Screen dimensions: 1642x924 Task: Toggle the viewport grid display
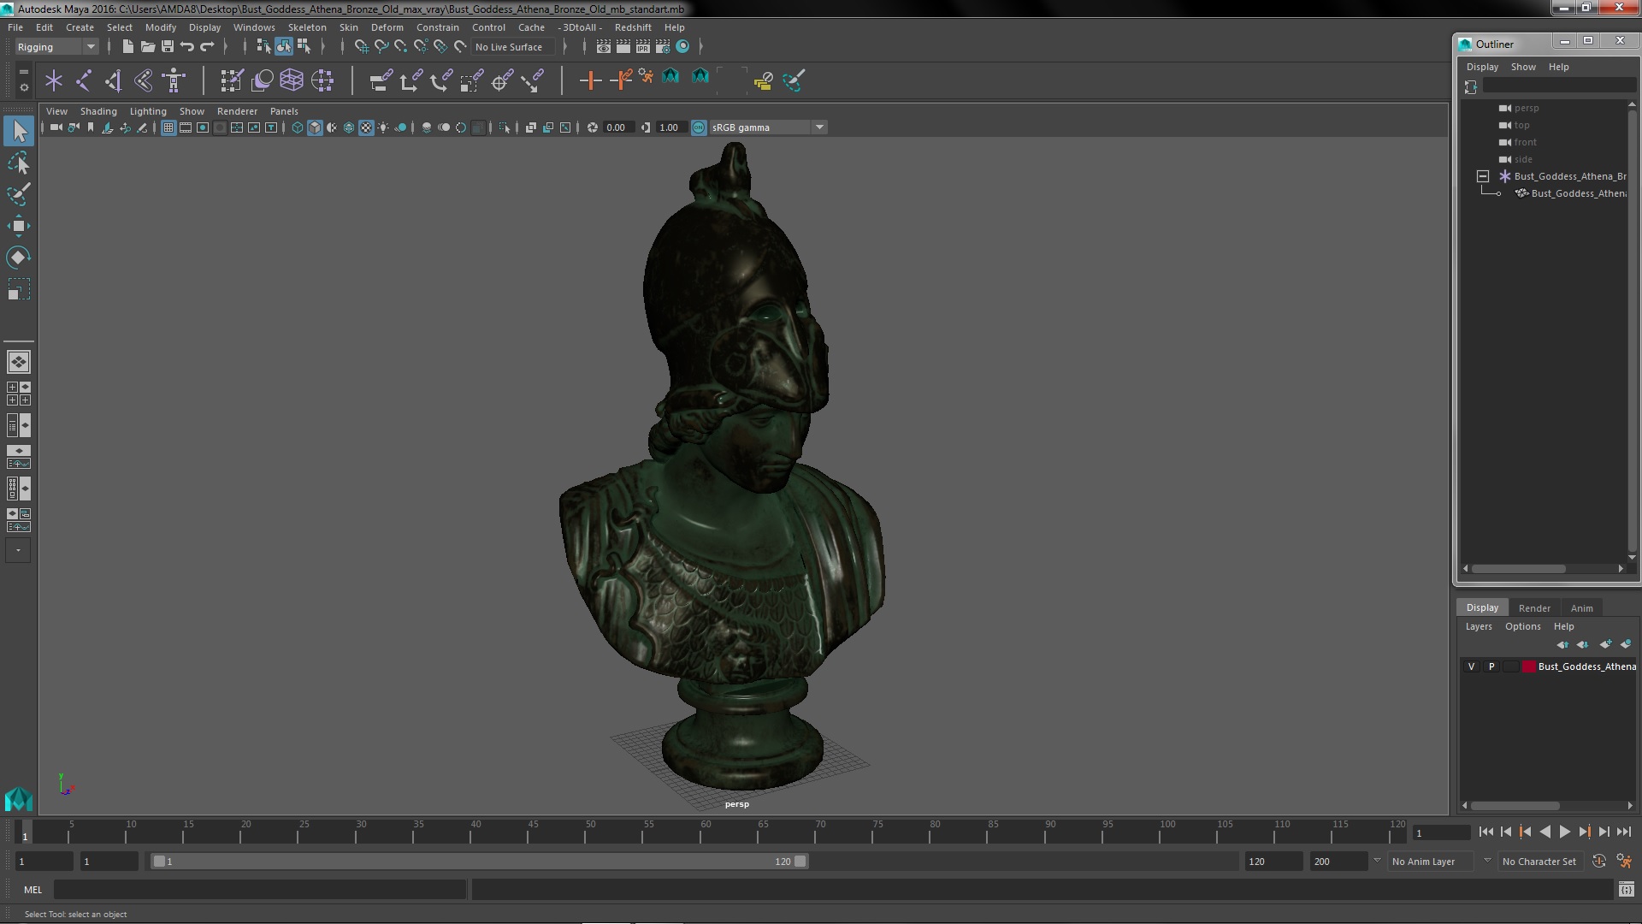click(x=168, y=127)
